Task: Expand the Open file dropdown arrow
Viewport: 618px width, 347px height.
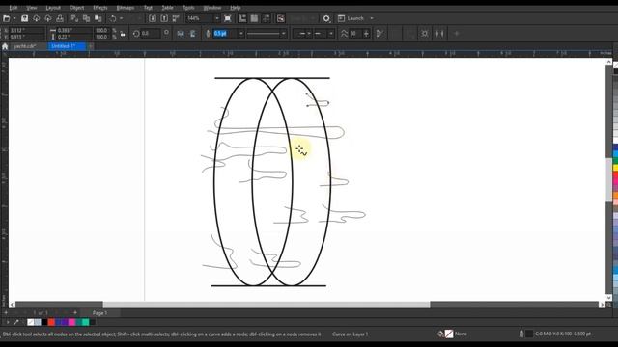Action: pos(14,18)
